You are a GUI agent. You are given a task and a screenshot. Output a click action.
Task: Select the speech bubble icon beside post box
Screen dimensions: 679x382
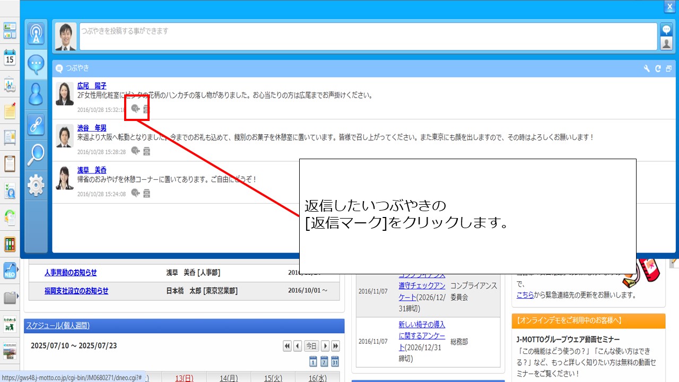pyautogui.click(x=667, y=30)
